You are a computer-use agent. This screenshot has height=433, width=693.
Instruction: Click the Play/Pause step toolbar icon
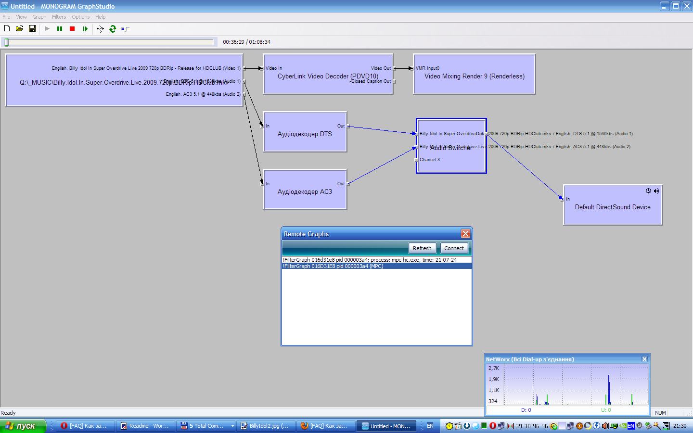click(x=85, y=29)
